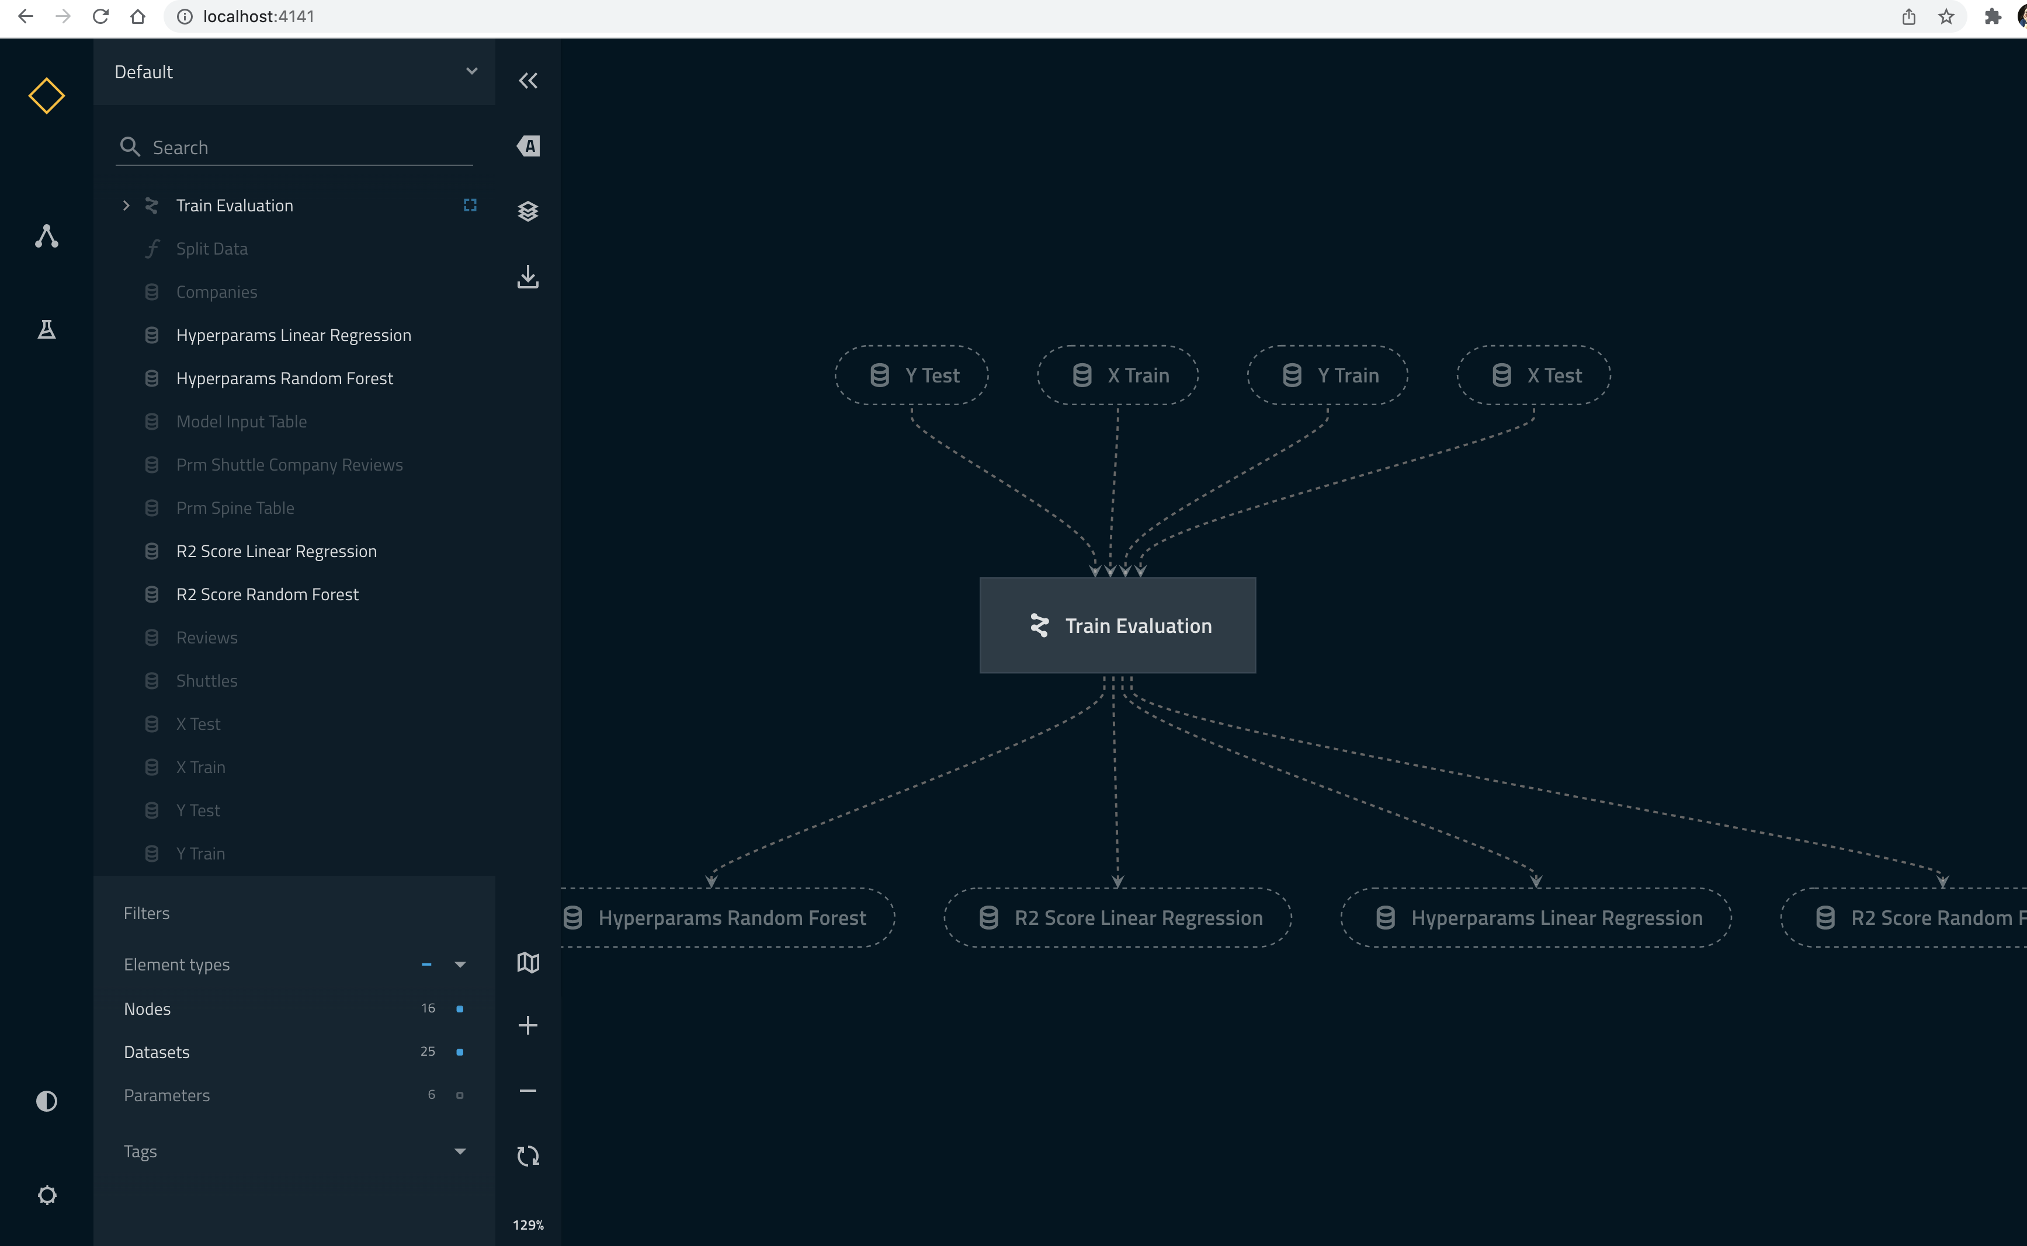Select Prm Spine Table in list
The width and height of the screenshot is (2027, 1246).
tap(294, 509)
